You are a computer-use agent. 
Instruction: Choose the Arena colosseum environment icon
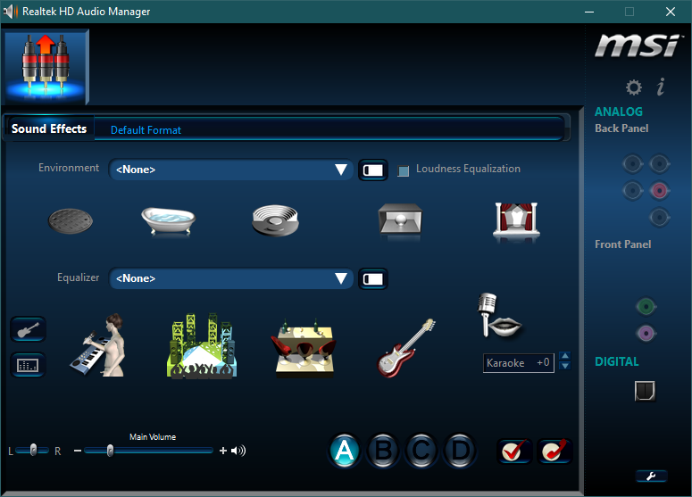tap(275, 220)
